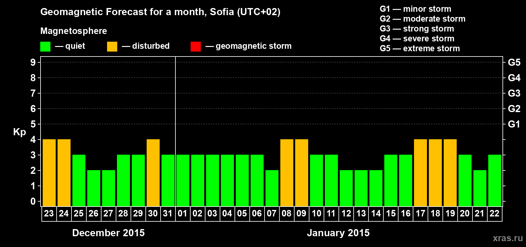Click the orange bar for January 17
Image resolution: width=526 pixels, height=247 pixels.
(x=420, y=173)
